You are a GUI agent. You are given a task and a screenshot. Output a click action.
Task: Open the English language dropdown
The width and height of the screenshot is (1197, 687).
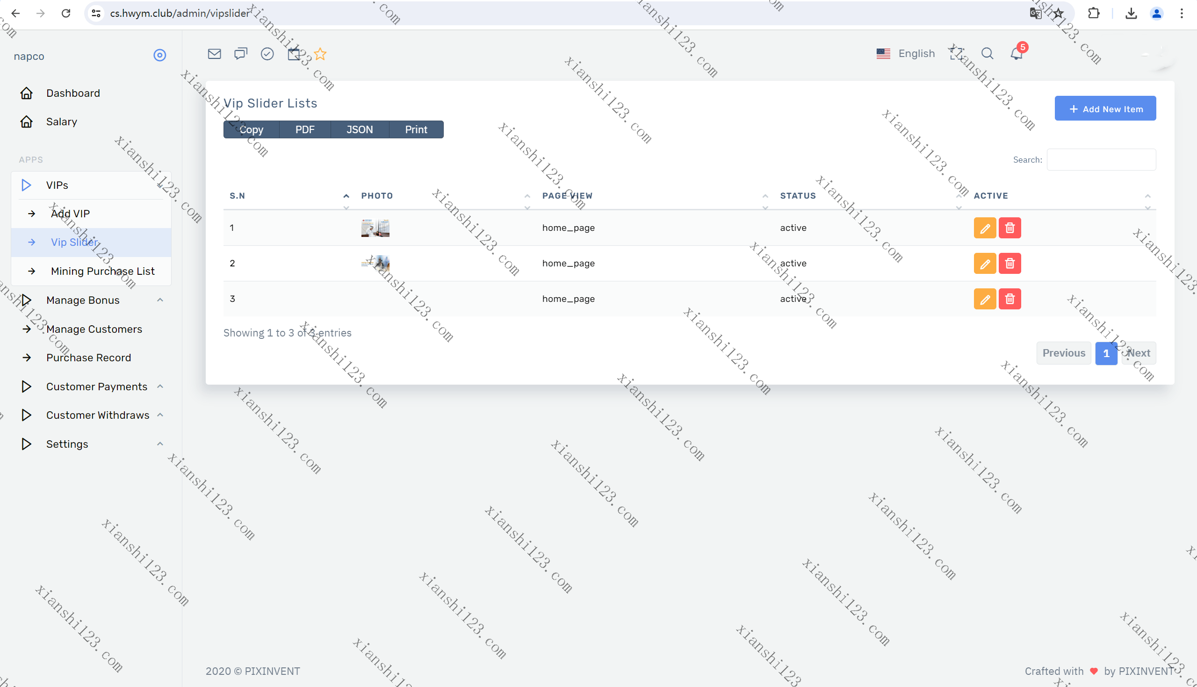click(905, 54)
